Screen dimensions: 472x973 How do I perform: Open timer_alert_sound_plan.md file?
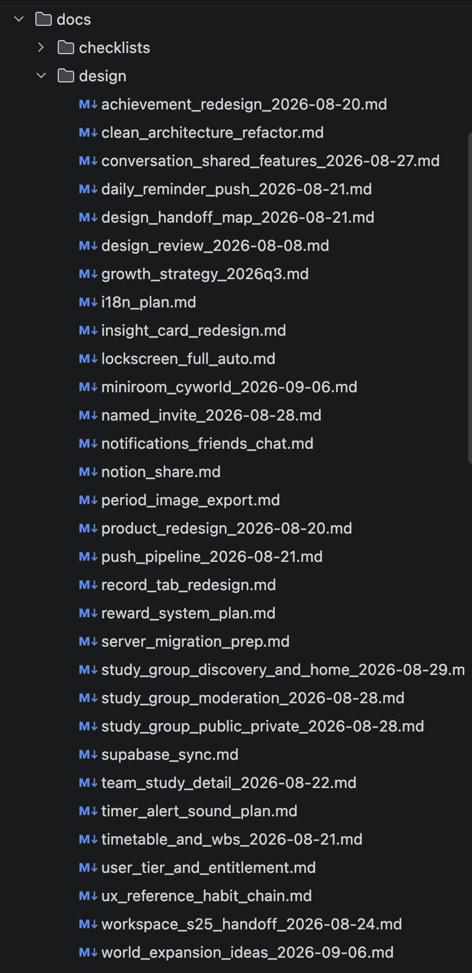point(199,811)
